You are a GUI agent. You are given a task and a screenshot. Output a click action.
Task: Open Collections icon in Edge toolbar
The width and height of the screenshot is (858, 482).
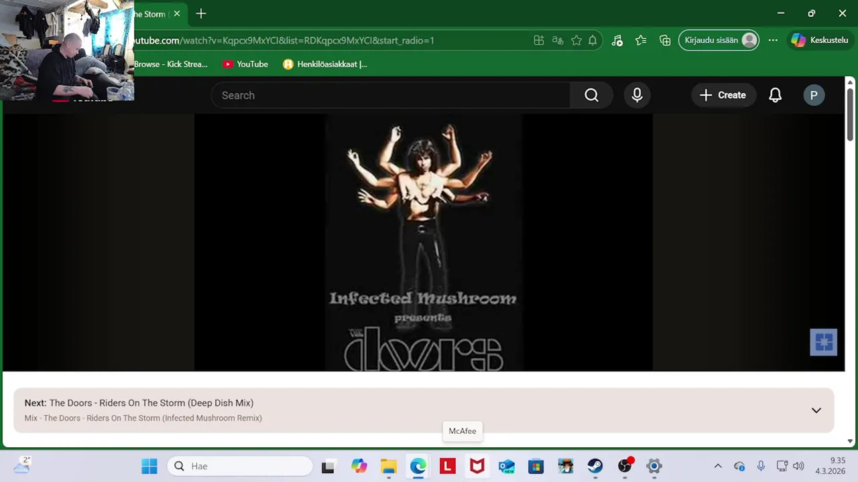(x=665, y=40)
